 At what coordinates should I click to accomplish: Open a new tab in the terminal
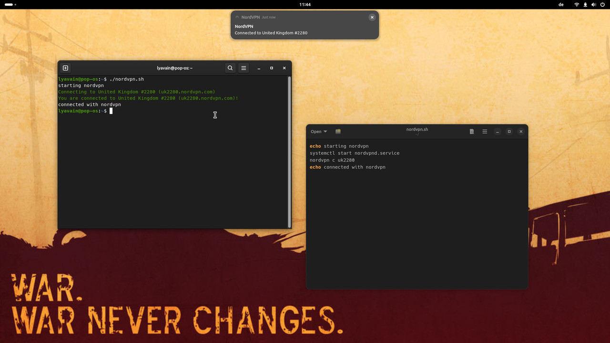pos(65,68)
